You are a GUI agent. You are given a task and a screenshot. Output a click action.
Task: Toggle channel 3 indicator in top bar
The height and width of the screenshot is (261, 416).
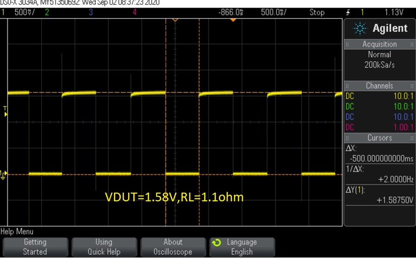coord(91,12)
